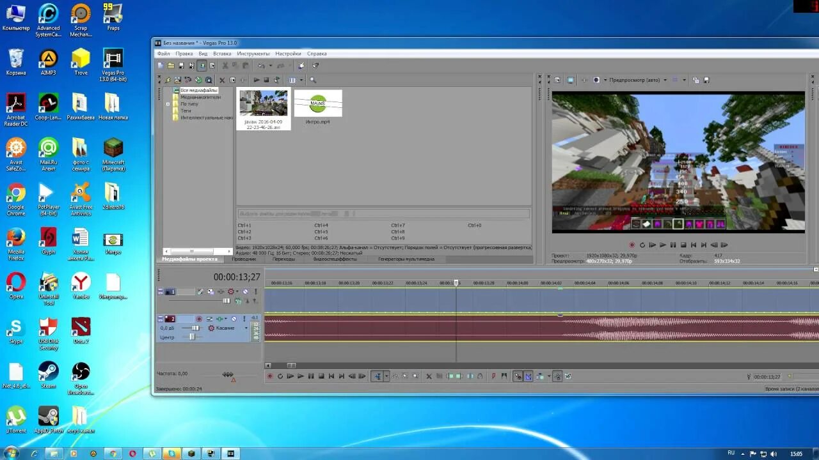The height and width of the screenshot is (460, 819).
Task: Open the preview Overlays dropdown arrow
Action: [x=684, y=80]
